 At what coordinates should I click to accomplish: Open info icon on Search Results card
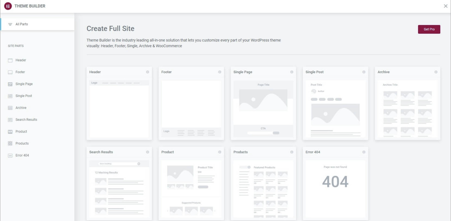click(x=147, y=152)
